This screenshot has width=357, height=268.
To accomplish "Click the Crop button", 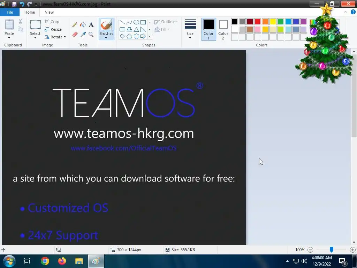I will 52,22.
